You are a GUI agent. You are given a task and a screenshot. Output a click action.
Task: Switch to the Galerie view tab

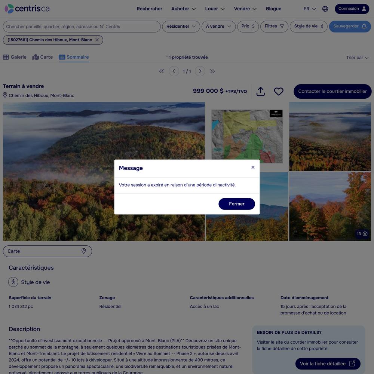(x=15, y=57)
